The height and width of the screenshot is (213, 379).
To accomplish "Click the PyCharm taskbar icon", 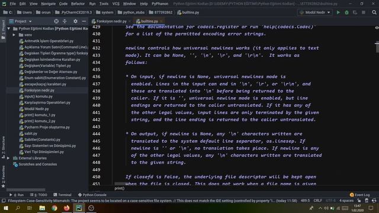I will pyautogui.click(x=79, y=208).
